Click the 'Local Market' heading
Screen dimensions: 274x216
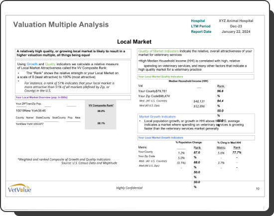pyautogui.click(x=134, y=42)
